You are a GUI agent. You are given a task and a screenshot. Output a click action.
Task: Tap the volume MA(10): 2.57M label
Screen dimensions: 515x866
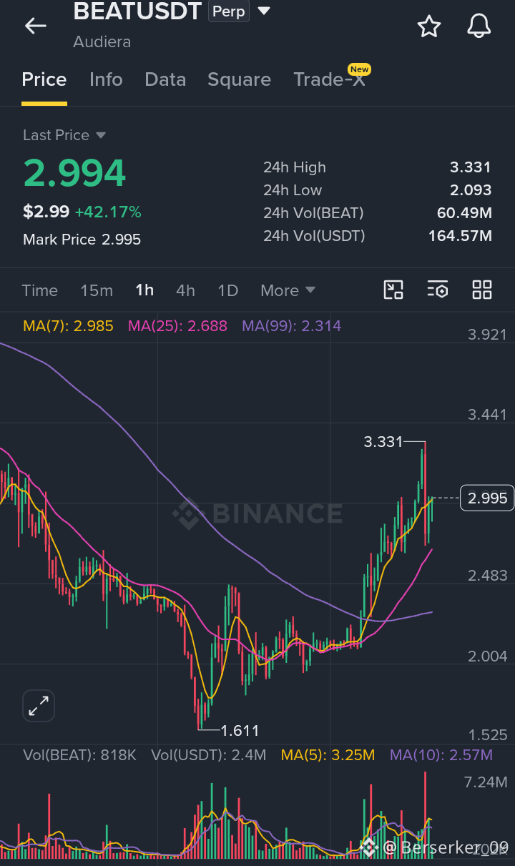point(441,755)
